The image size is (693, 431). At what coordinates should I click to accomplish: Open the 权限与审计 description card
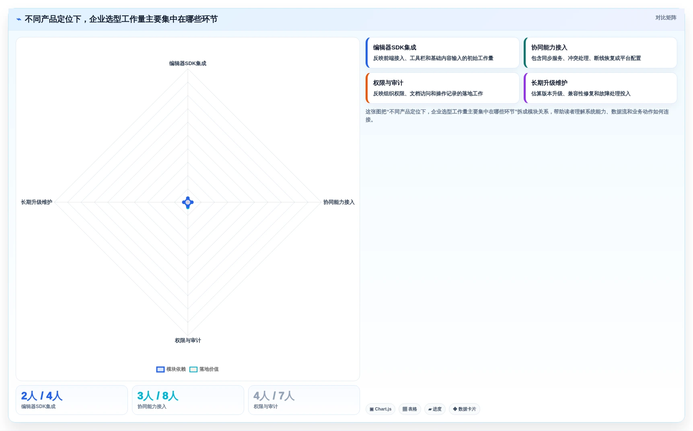pos(442,88)
